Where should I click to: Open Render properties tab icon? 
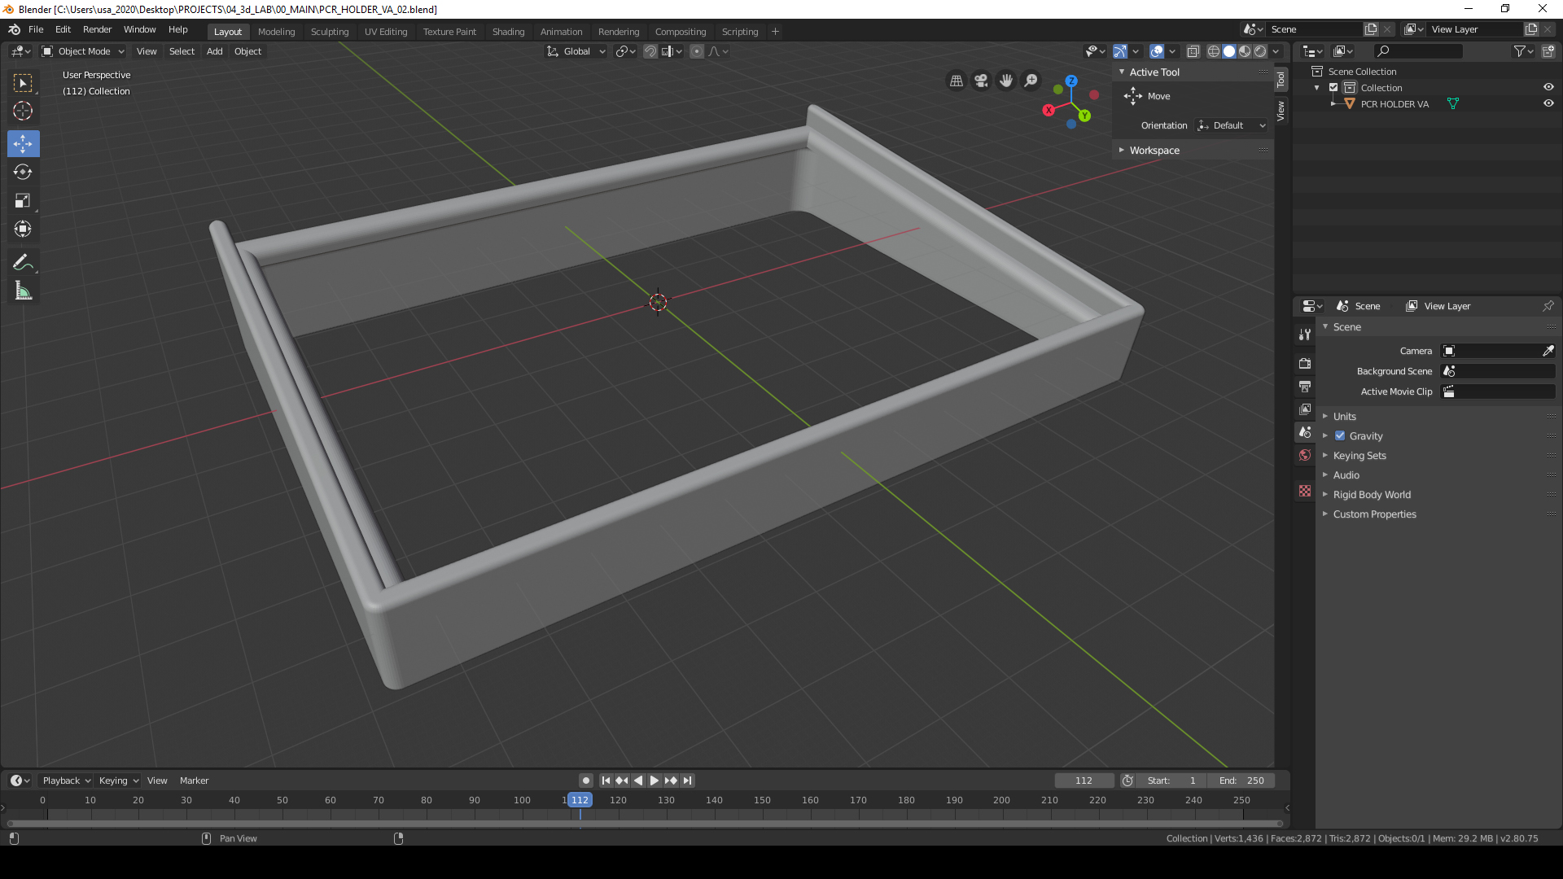pos(1305,363)
